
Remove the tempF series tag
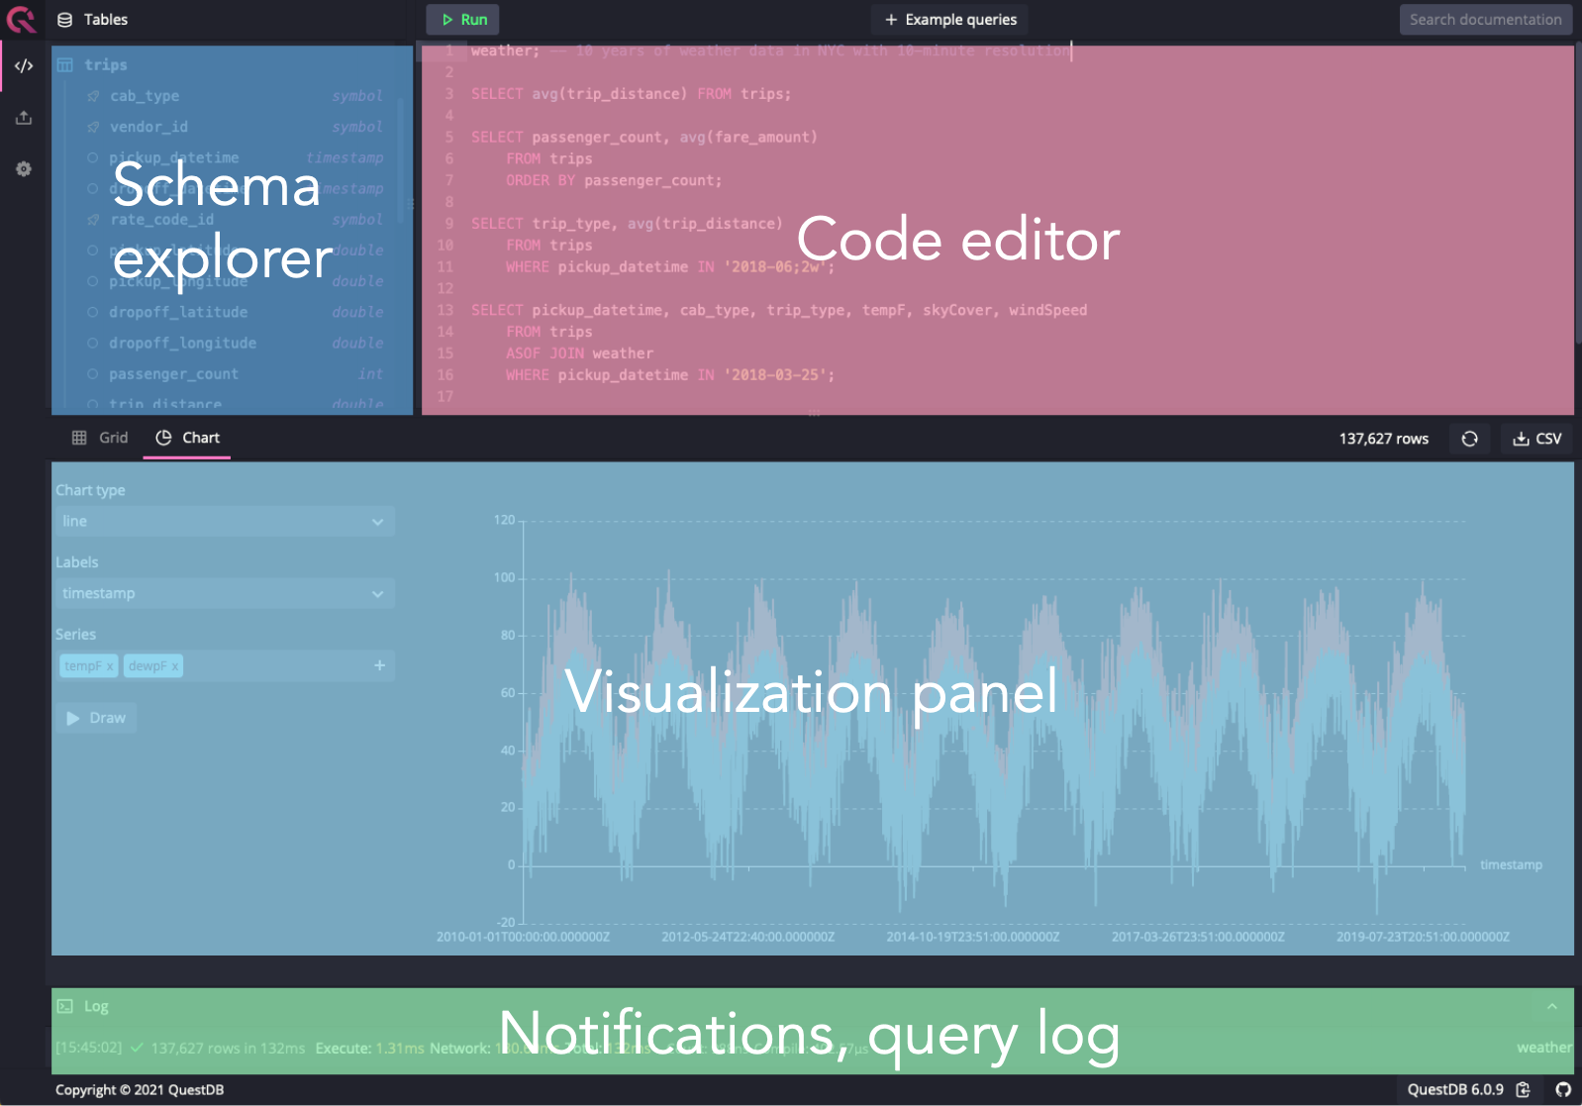tap(109, 666)
